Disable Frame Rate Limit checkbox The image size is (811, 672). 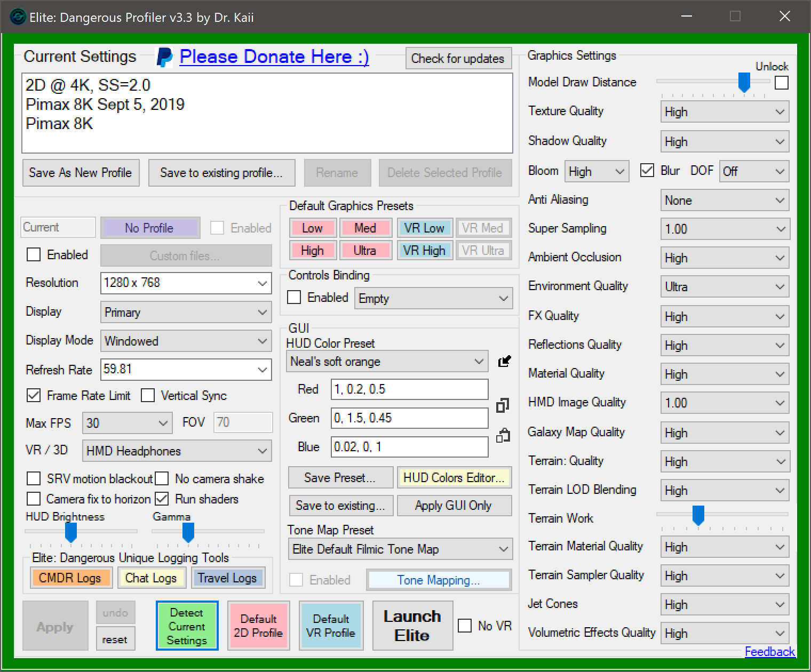point(33,395)
